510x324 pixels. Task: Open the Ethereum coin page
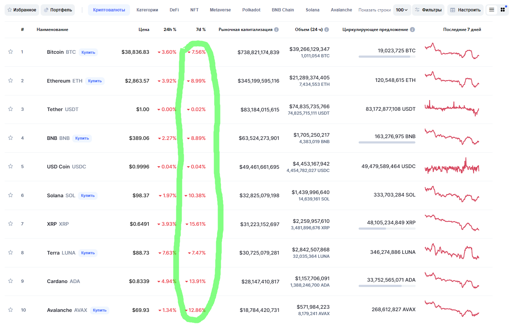click(64, 81)
